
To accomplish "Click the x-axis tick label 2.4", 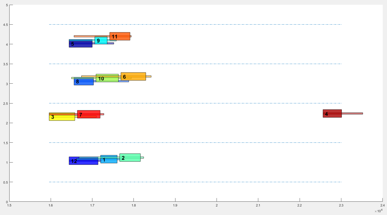I will (x=382, y=205).
